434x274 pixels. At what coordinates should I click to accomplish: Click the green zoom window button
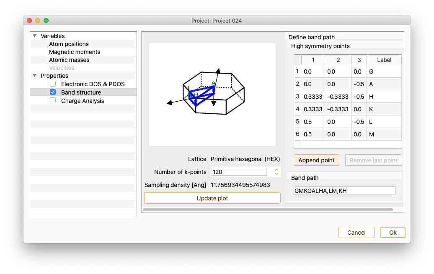coord(46,20)
